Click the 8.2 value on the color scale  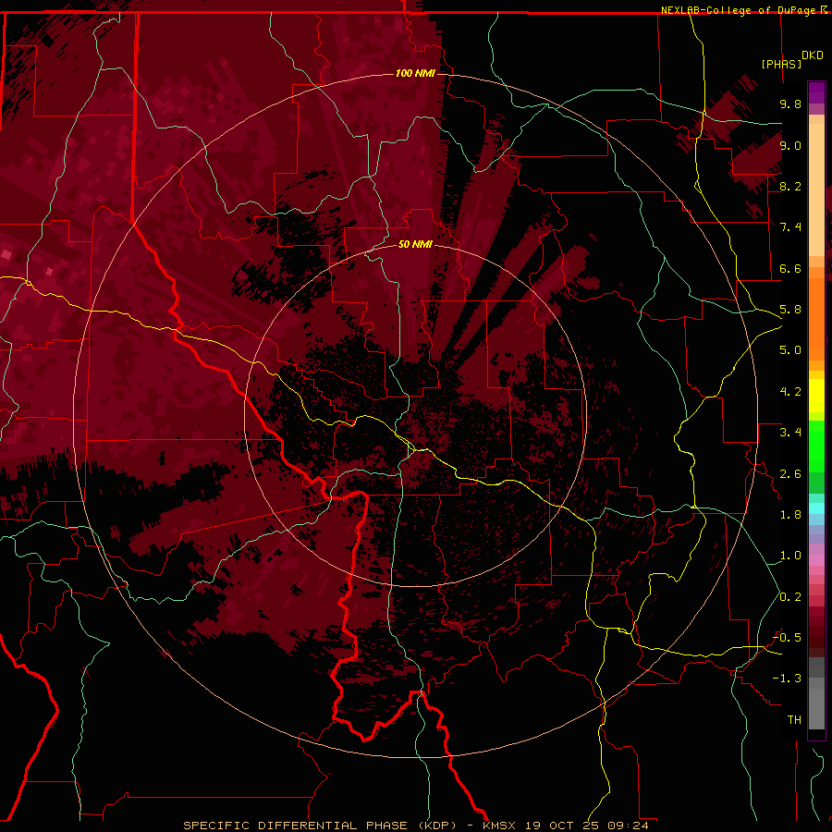790,186
